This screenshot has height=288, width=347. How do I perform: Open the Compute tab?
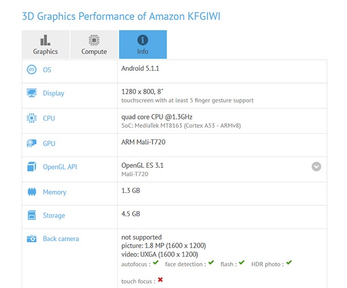pos(94,44)
